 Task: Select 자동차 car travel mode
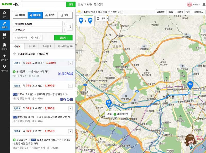click(x=20, y=15)
